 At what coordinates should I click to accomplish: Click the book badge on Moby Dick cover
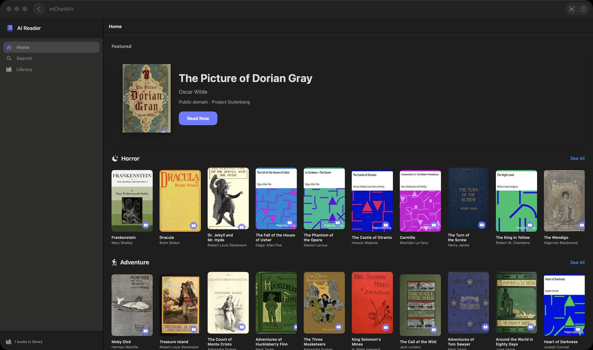pos(146,331)
